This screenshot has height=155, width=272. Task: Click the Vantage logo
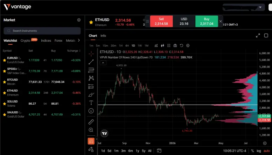(x=18, y=7)
